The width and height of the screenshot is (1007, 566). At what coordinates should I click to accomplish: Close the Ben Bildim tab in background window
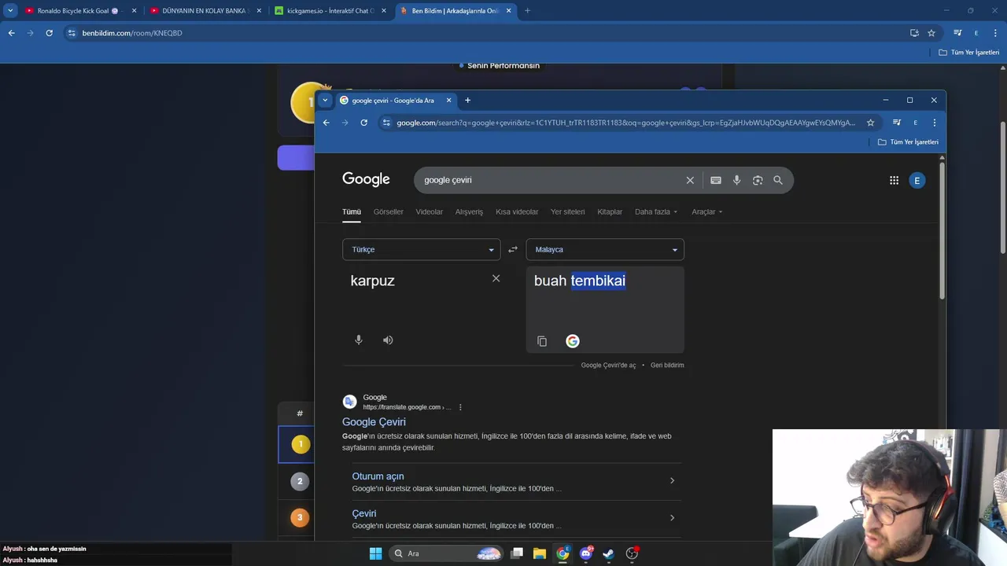[x=509, y=11]
